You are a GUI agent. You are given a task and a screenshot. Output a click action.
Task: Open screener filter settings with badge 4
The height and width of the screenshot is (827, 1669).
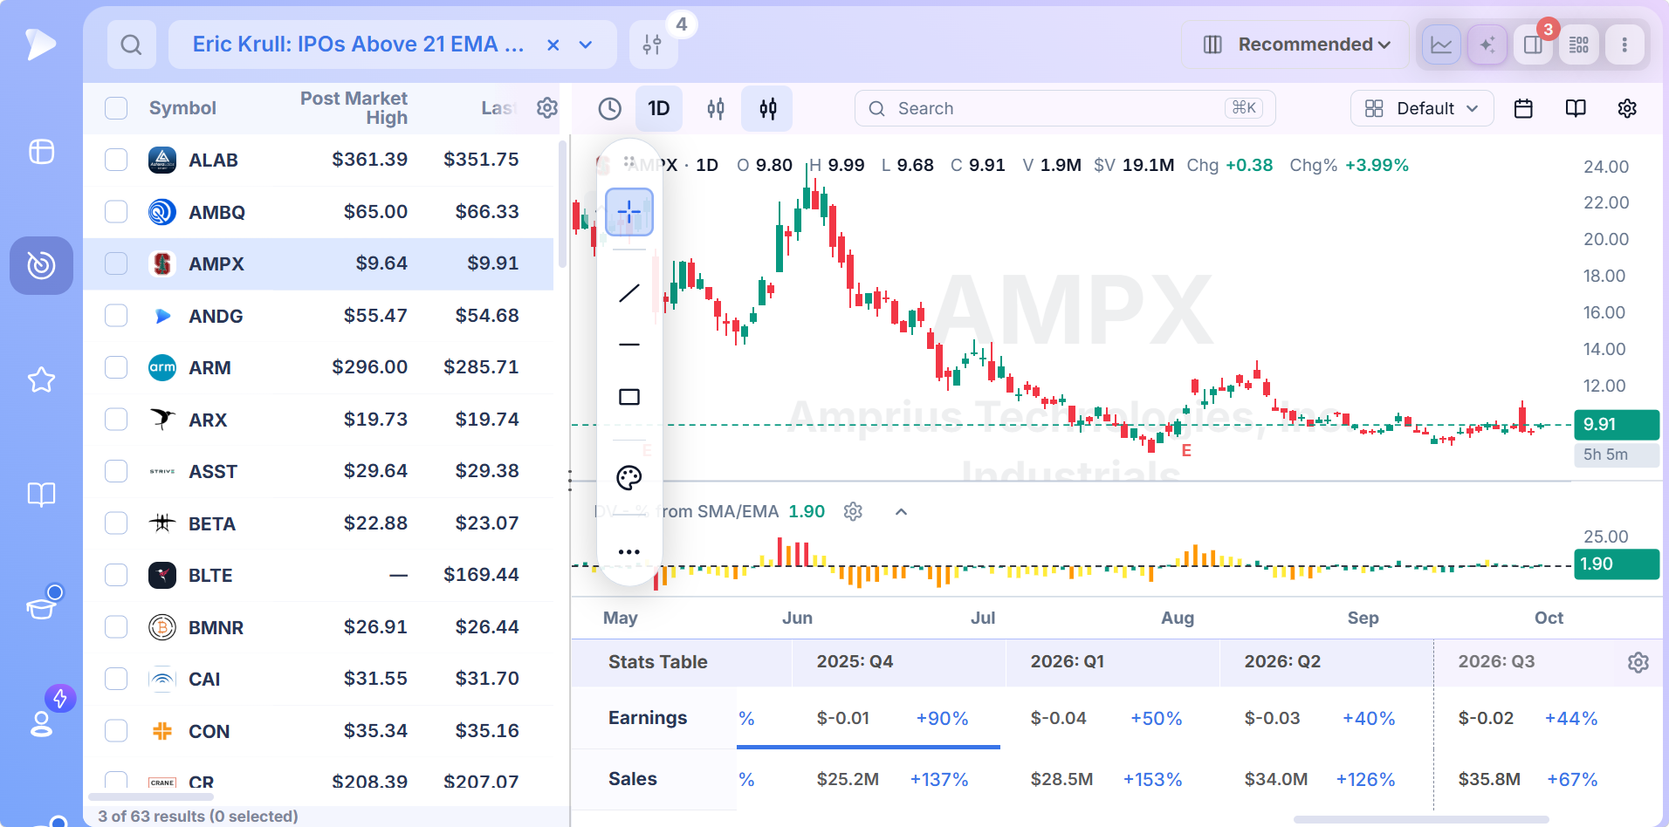click(653, 44)
